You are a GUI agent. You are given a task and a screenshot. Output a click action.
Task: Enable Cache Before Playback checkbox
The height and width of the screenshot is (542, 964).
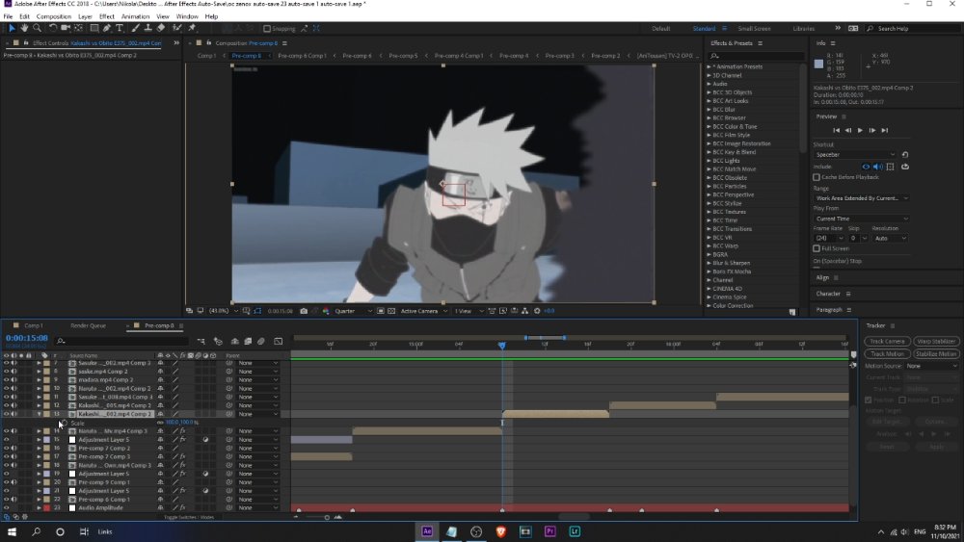click(x=817, y=177)
